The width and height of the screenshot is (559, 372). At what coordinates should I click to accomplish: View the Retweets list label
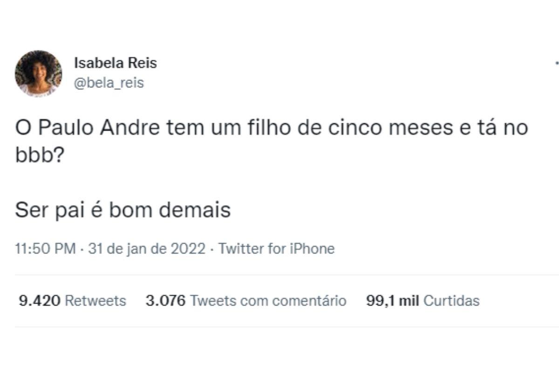(95, 301)
